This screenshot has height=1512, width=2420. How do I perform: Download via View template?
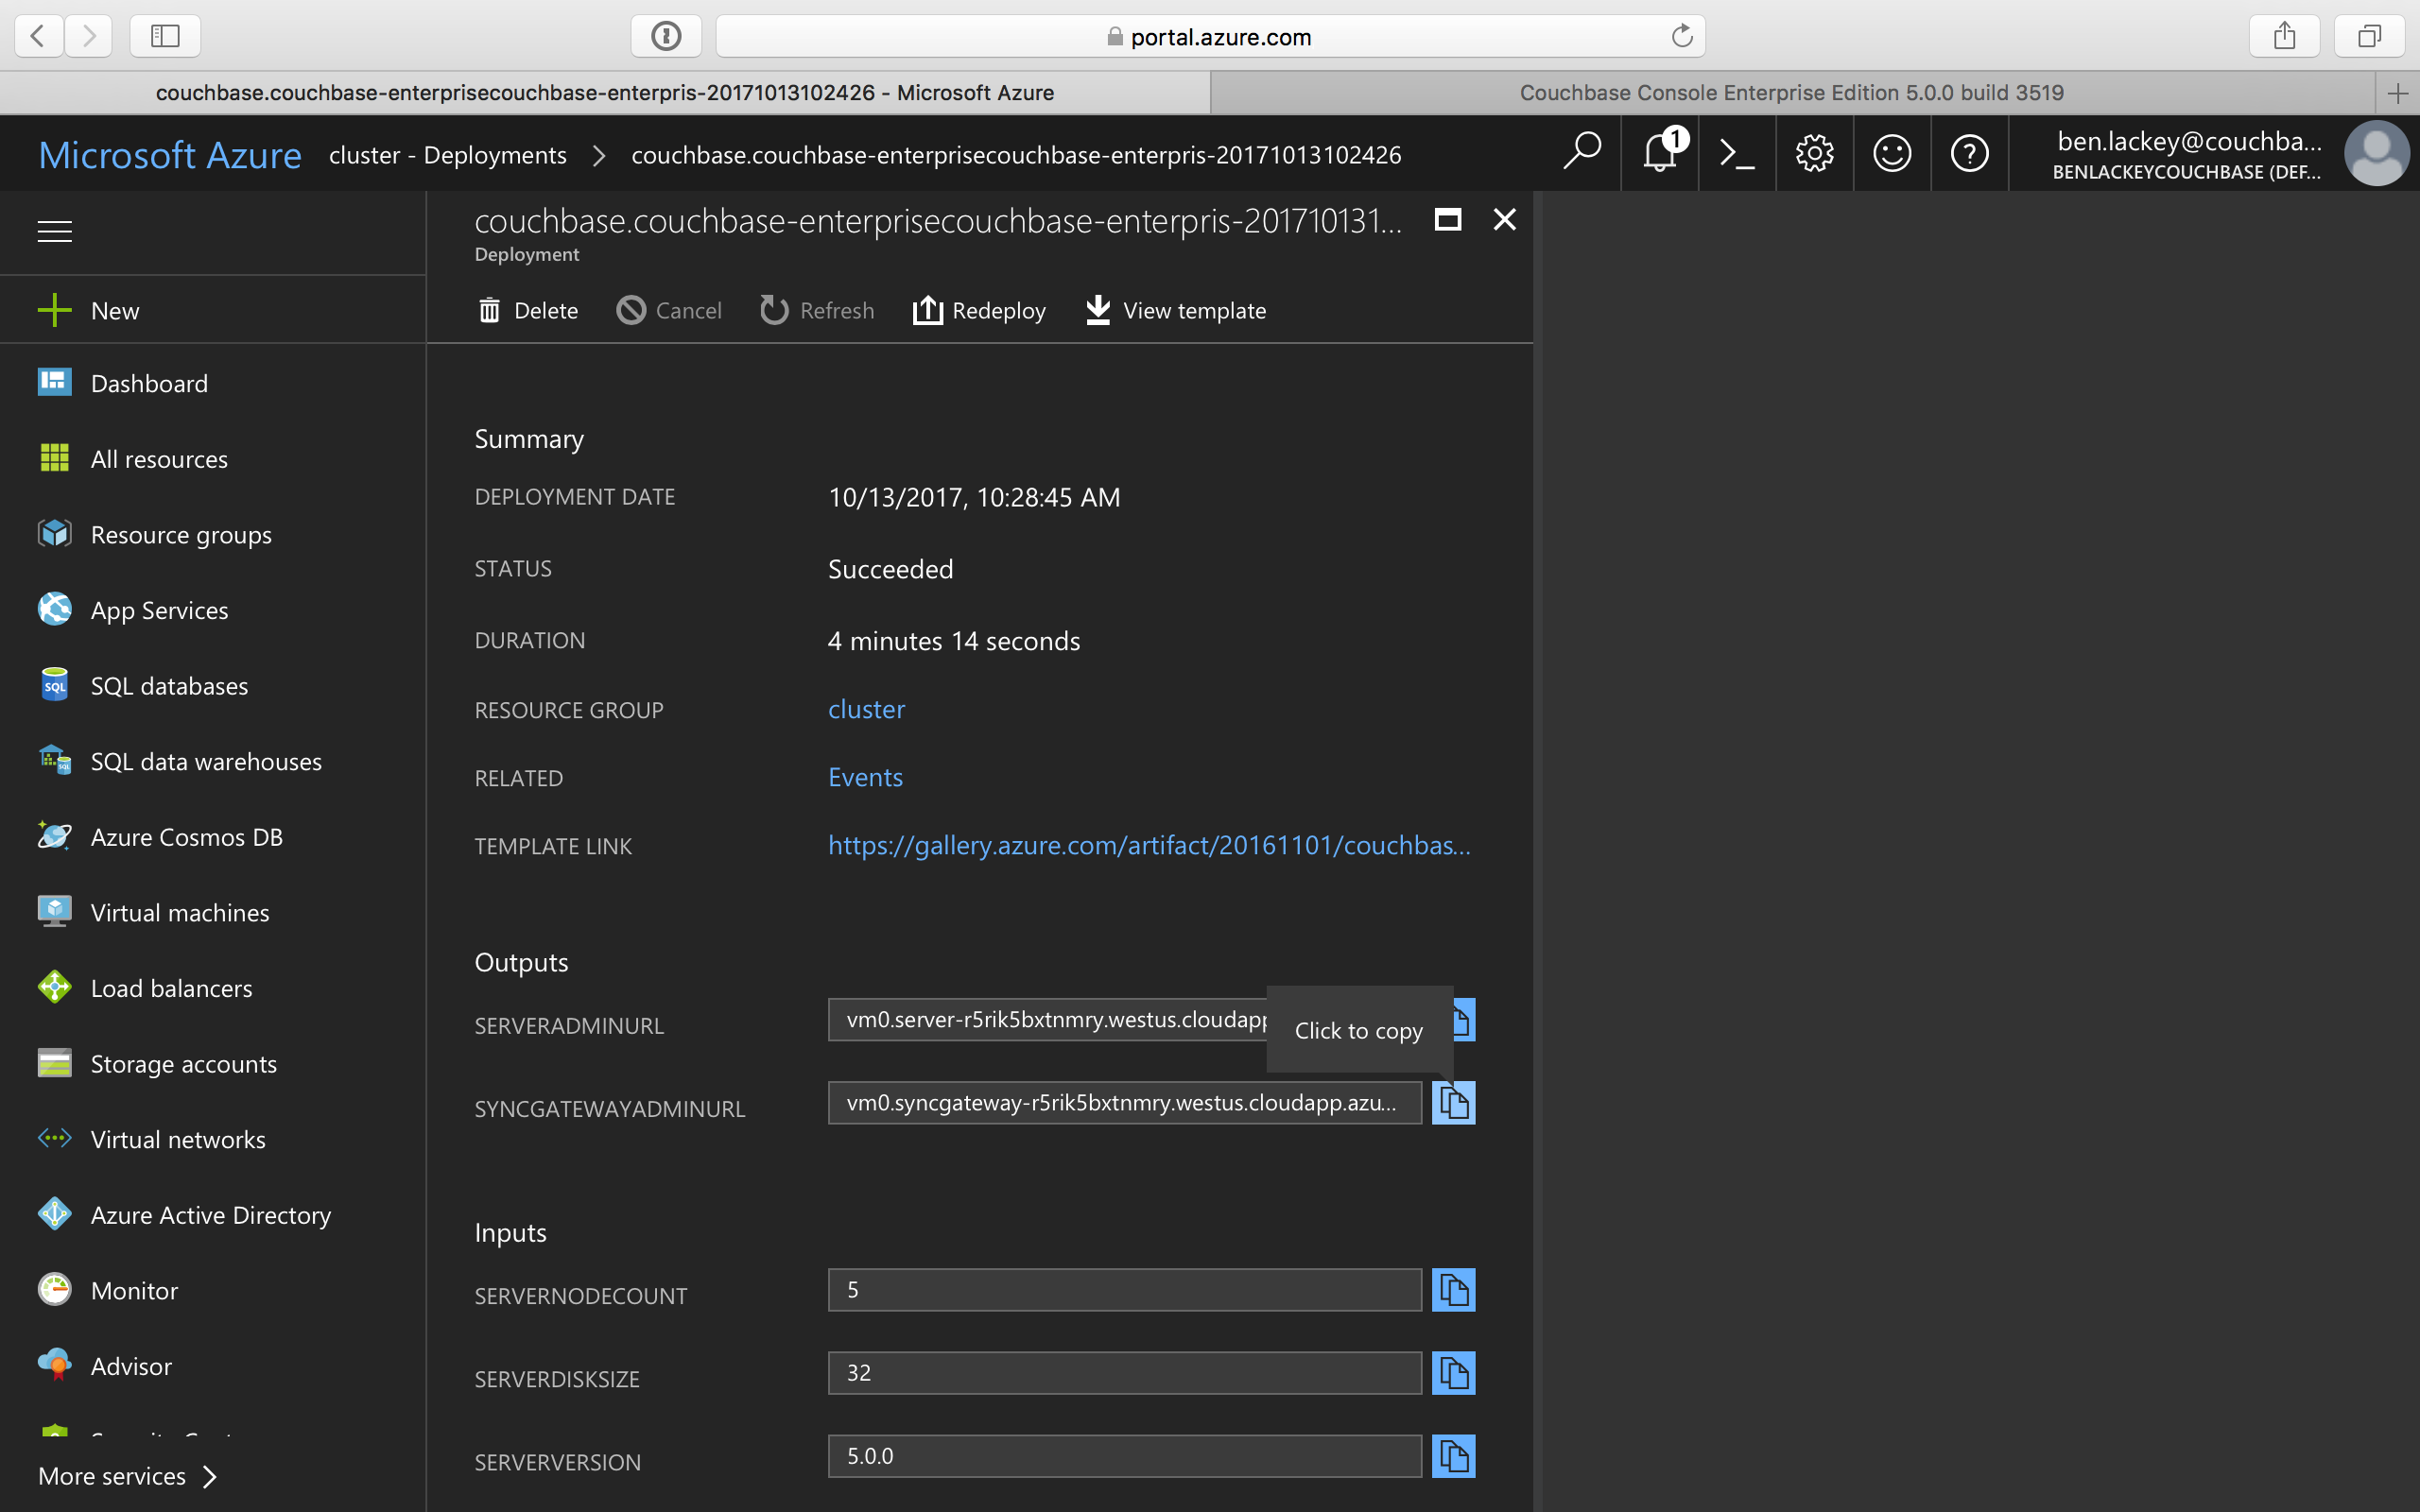(1174, 310)
